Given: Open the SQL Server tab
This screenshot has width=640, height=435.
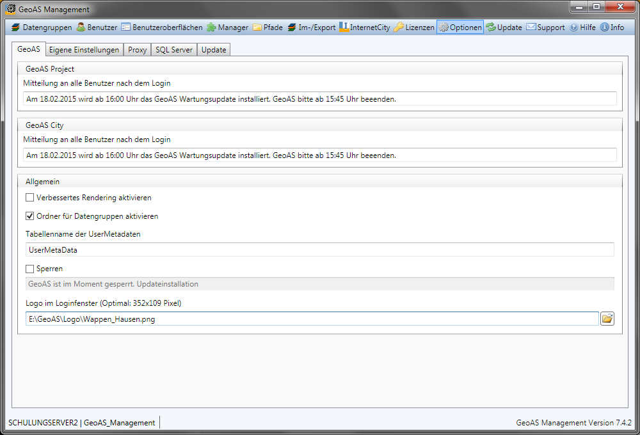Looking at the screenshot, I should point(174,50).
